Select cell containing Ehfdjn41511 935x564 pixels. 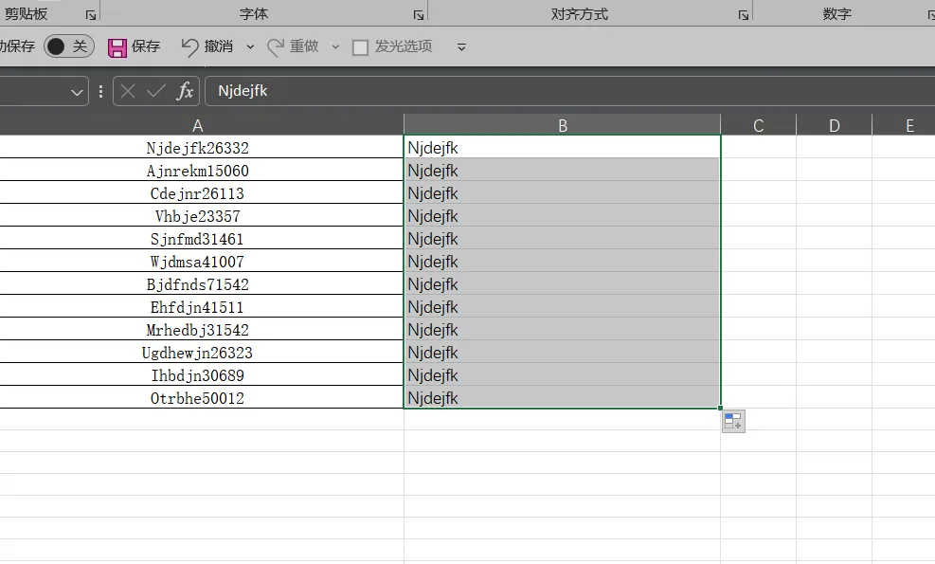[202, 306]
